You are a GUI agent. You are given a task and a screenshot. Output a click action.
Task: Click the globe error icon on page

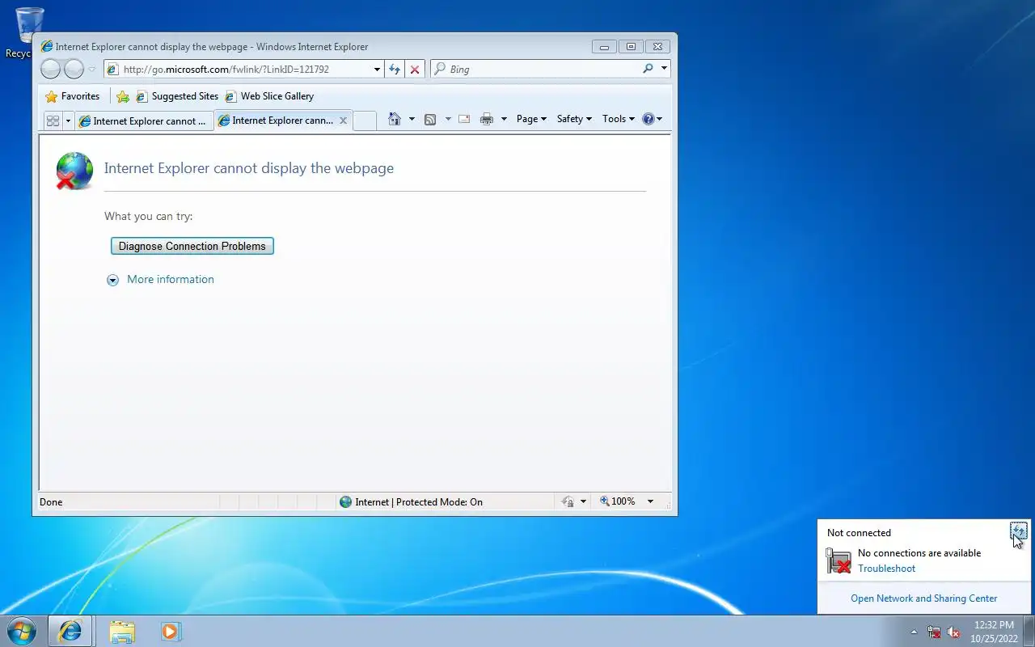(74, 171)
